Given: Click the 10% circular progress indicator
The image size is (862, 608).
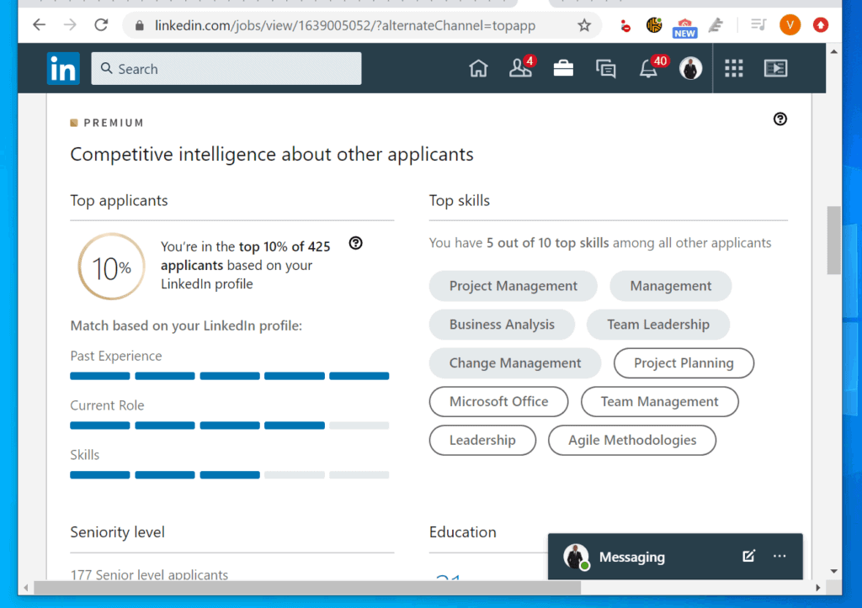Looking at the screenshot, I should coord(112,267).
